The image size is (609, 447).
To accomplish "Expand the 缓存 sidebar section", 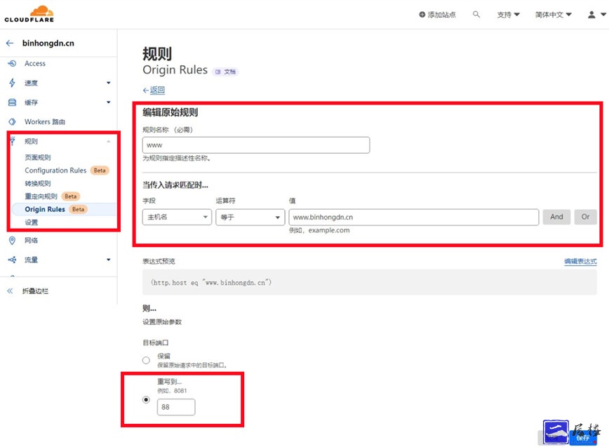I will click(x=108, y=102).
